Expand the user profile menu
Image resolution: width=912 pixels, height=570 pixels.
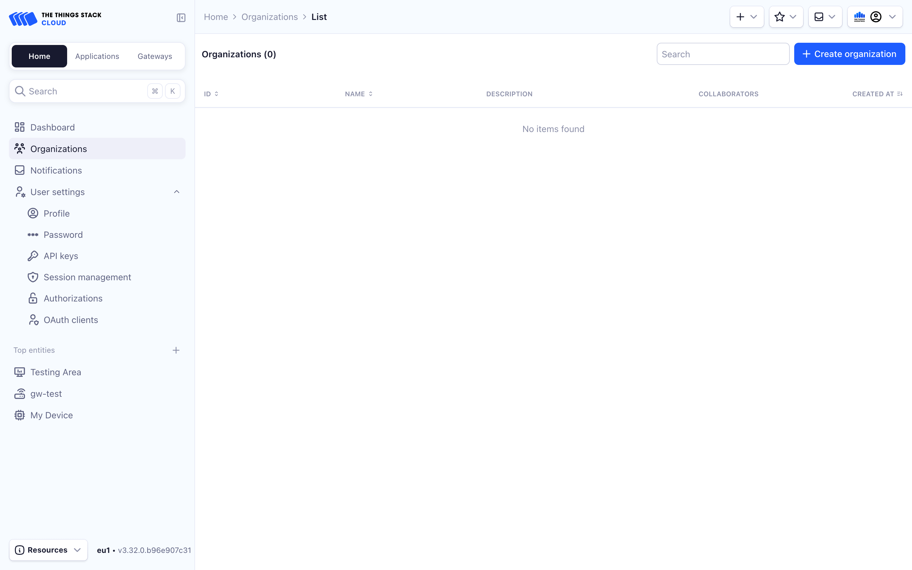[875, 17]
